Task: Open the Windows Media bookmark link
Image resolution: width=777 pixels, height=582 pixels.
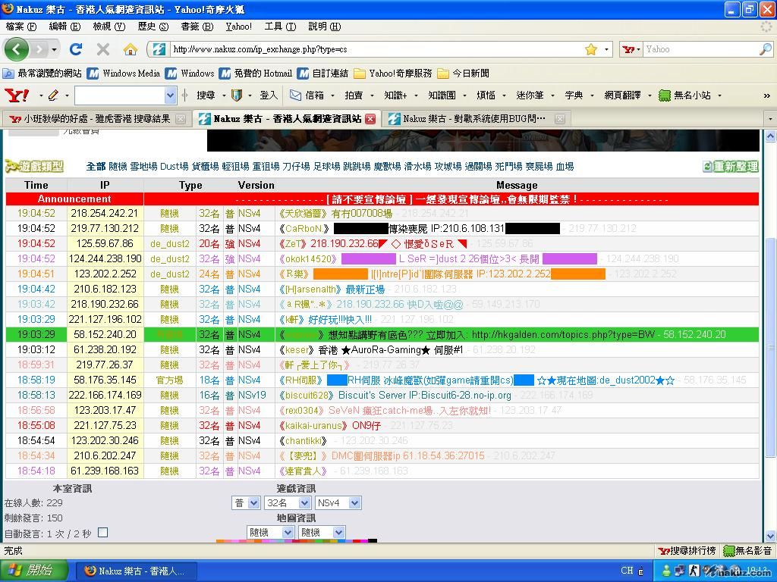Action: (124, 74)
